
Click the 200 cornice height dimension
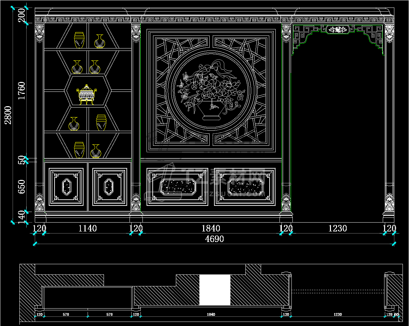[x=22, y=15]
